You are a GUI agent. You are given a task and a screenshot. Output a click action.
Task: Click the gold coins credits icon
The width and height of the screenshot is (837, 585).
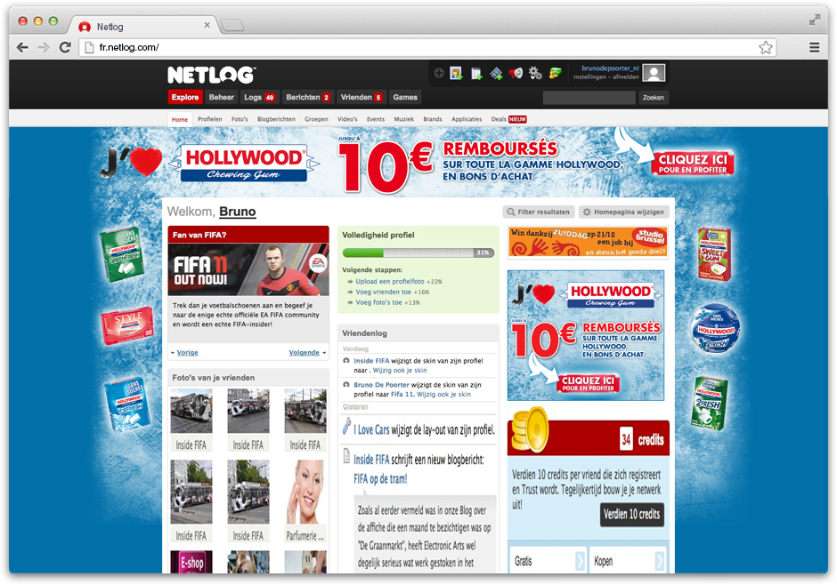555,74
